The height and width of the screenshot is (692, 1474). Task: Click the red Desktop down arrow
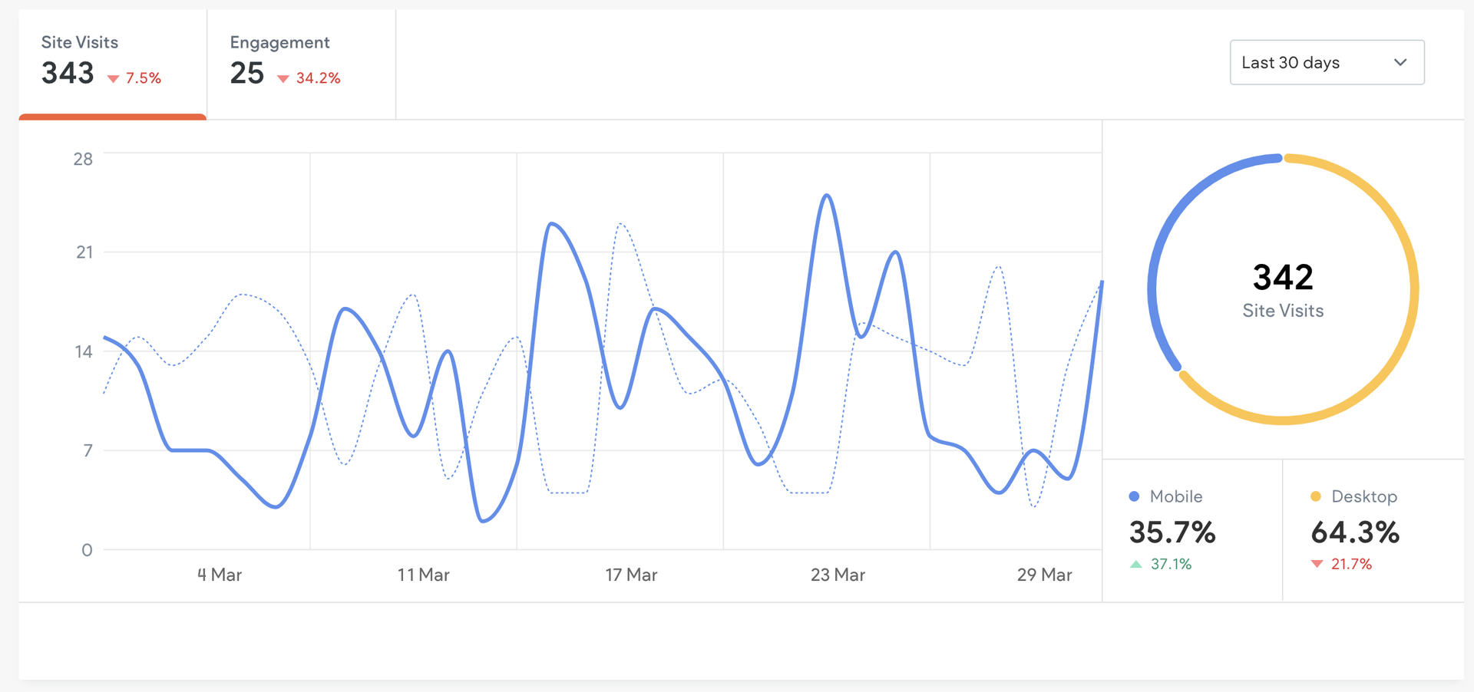(1317, 565)
